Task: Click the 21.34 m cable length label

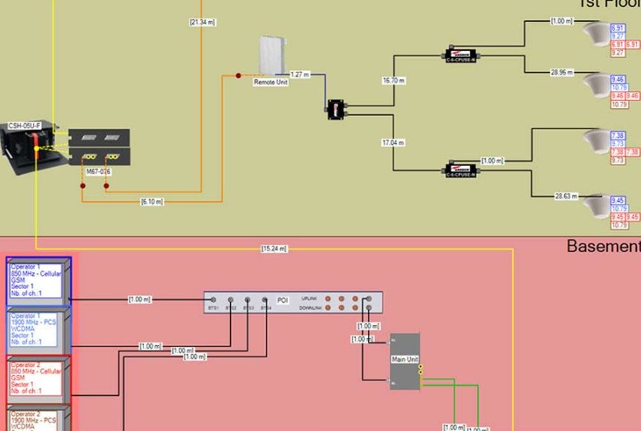Action: 202,22
